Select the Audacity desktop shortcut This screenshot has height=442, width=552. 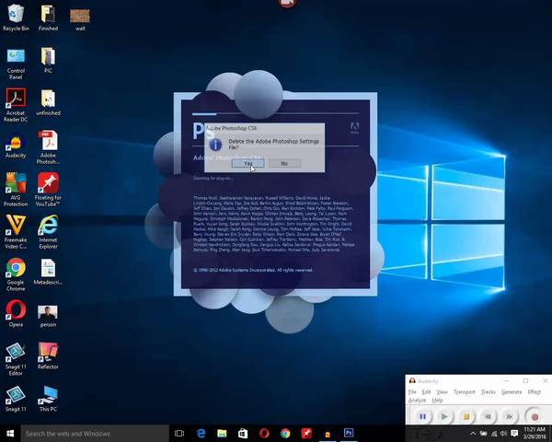(x=16, y=146)
